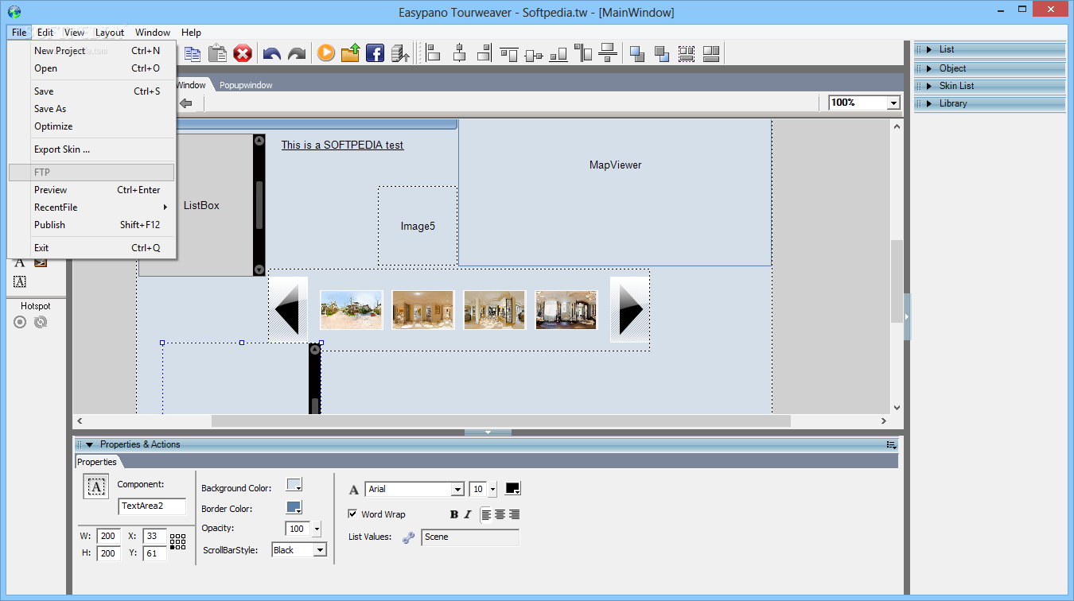Align objects to horizontal center
Image resolution: width=1074 pixels, height=601 pixels.
(x=459, y=53)
